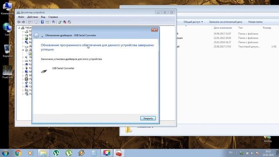This screenshot has height=157, width=279.
Task: Open light green uTorrent taskbar icon
Action: 69,153
